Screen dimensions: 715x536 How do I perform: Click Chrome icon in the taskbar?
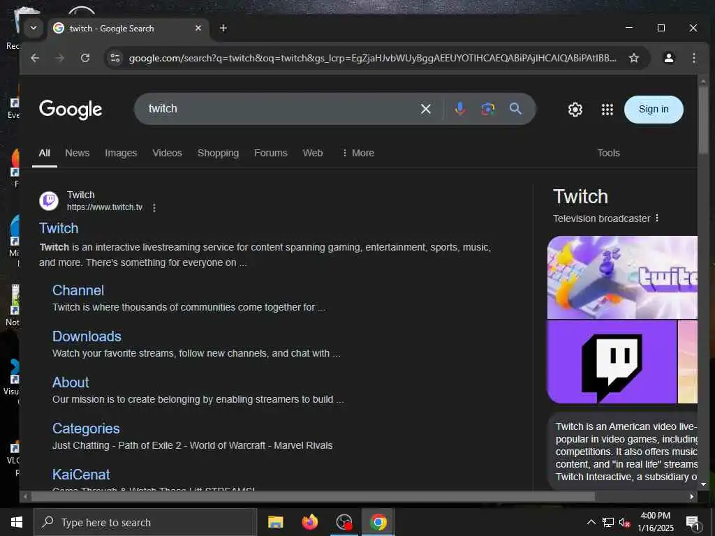[x=378, y=522]
